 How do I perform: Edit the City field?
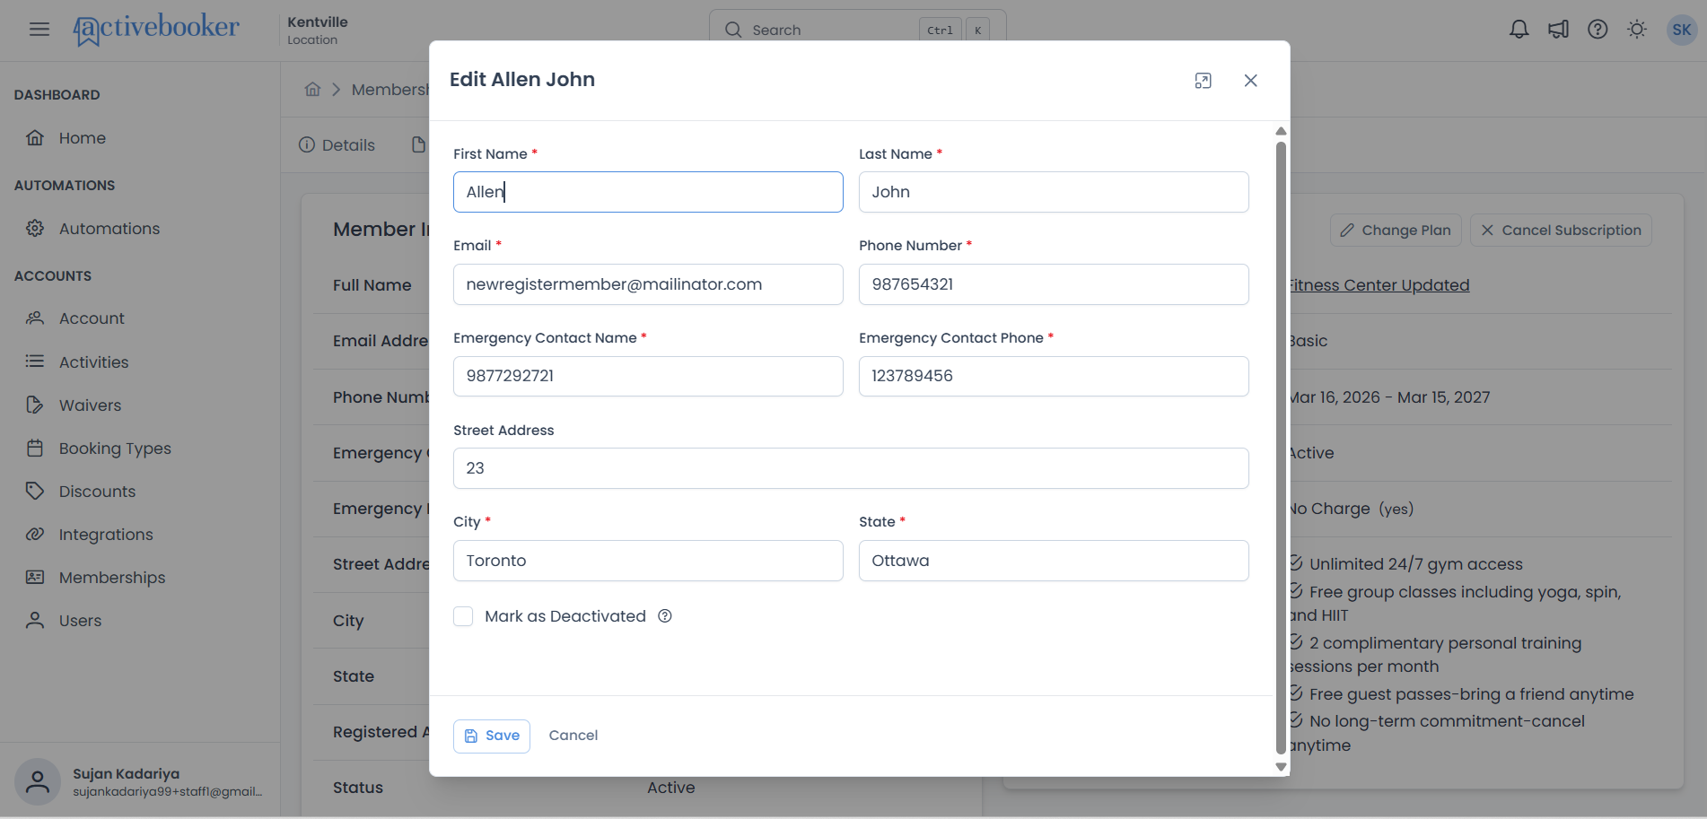point(648,561)
